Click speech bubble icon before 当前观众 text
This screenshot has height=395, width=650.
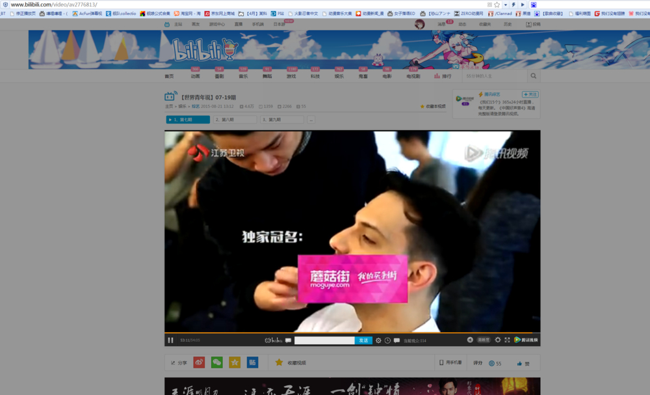396,340
